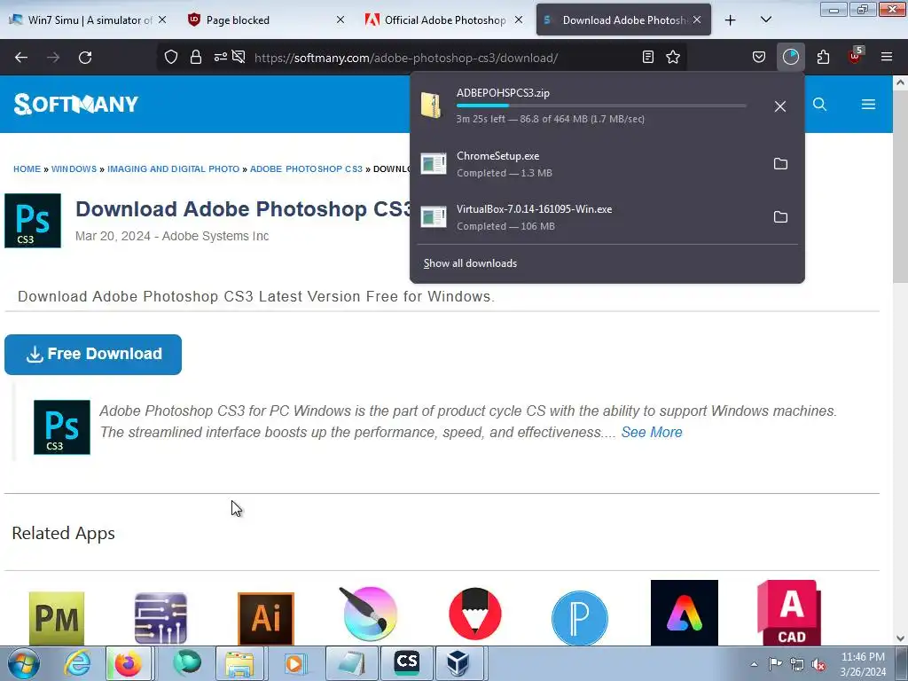Click the downloads progress toolbar icon

[x=790, y=57]
